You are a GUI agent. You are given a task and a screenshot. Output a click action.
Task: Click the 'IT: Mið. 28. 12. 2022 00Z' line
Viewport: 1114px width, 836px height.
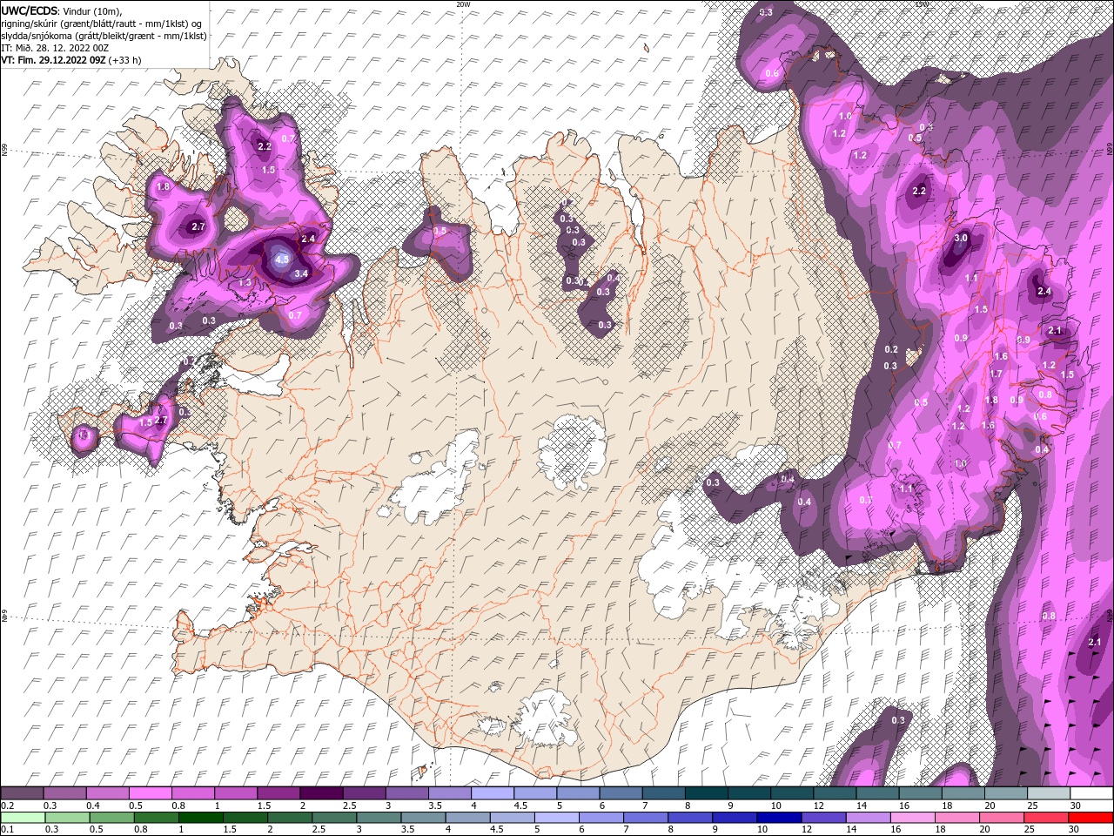point(55,48)
